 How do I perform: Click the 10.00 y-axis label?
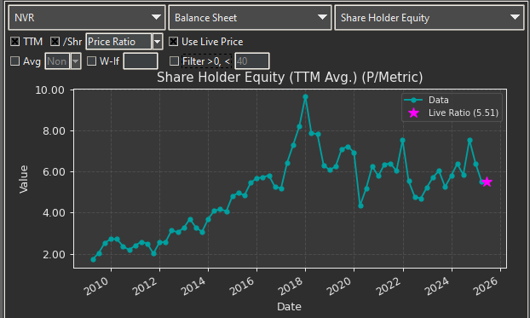pyautogui.click(x=49, y=90)
